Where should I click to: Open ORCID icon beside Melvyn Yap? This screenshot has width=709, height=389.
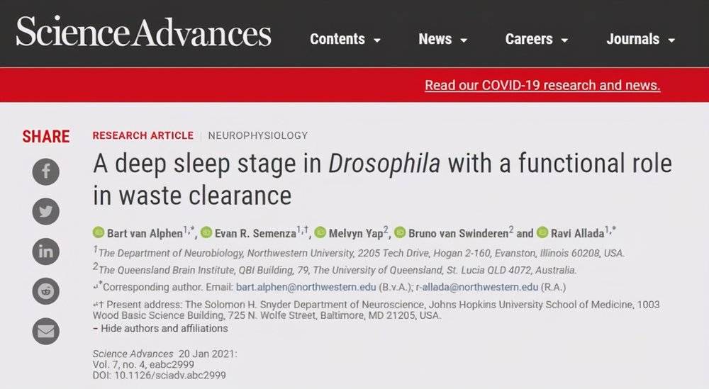tap(320, 232)
